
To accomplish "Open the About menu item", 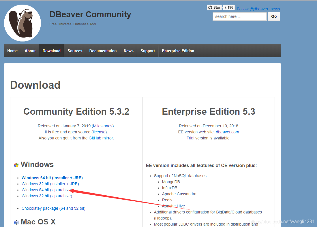I will point(30,51).
